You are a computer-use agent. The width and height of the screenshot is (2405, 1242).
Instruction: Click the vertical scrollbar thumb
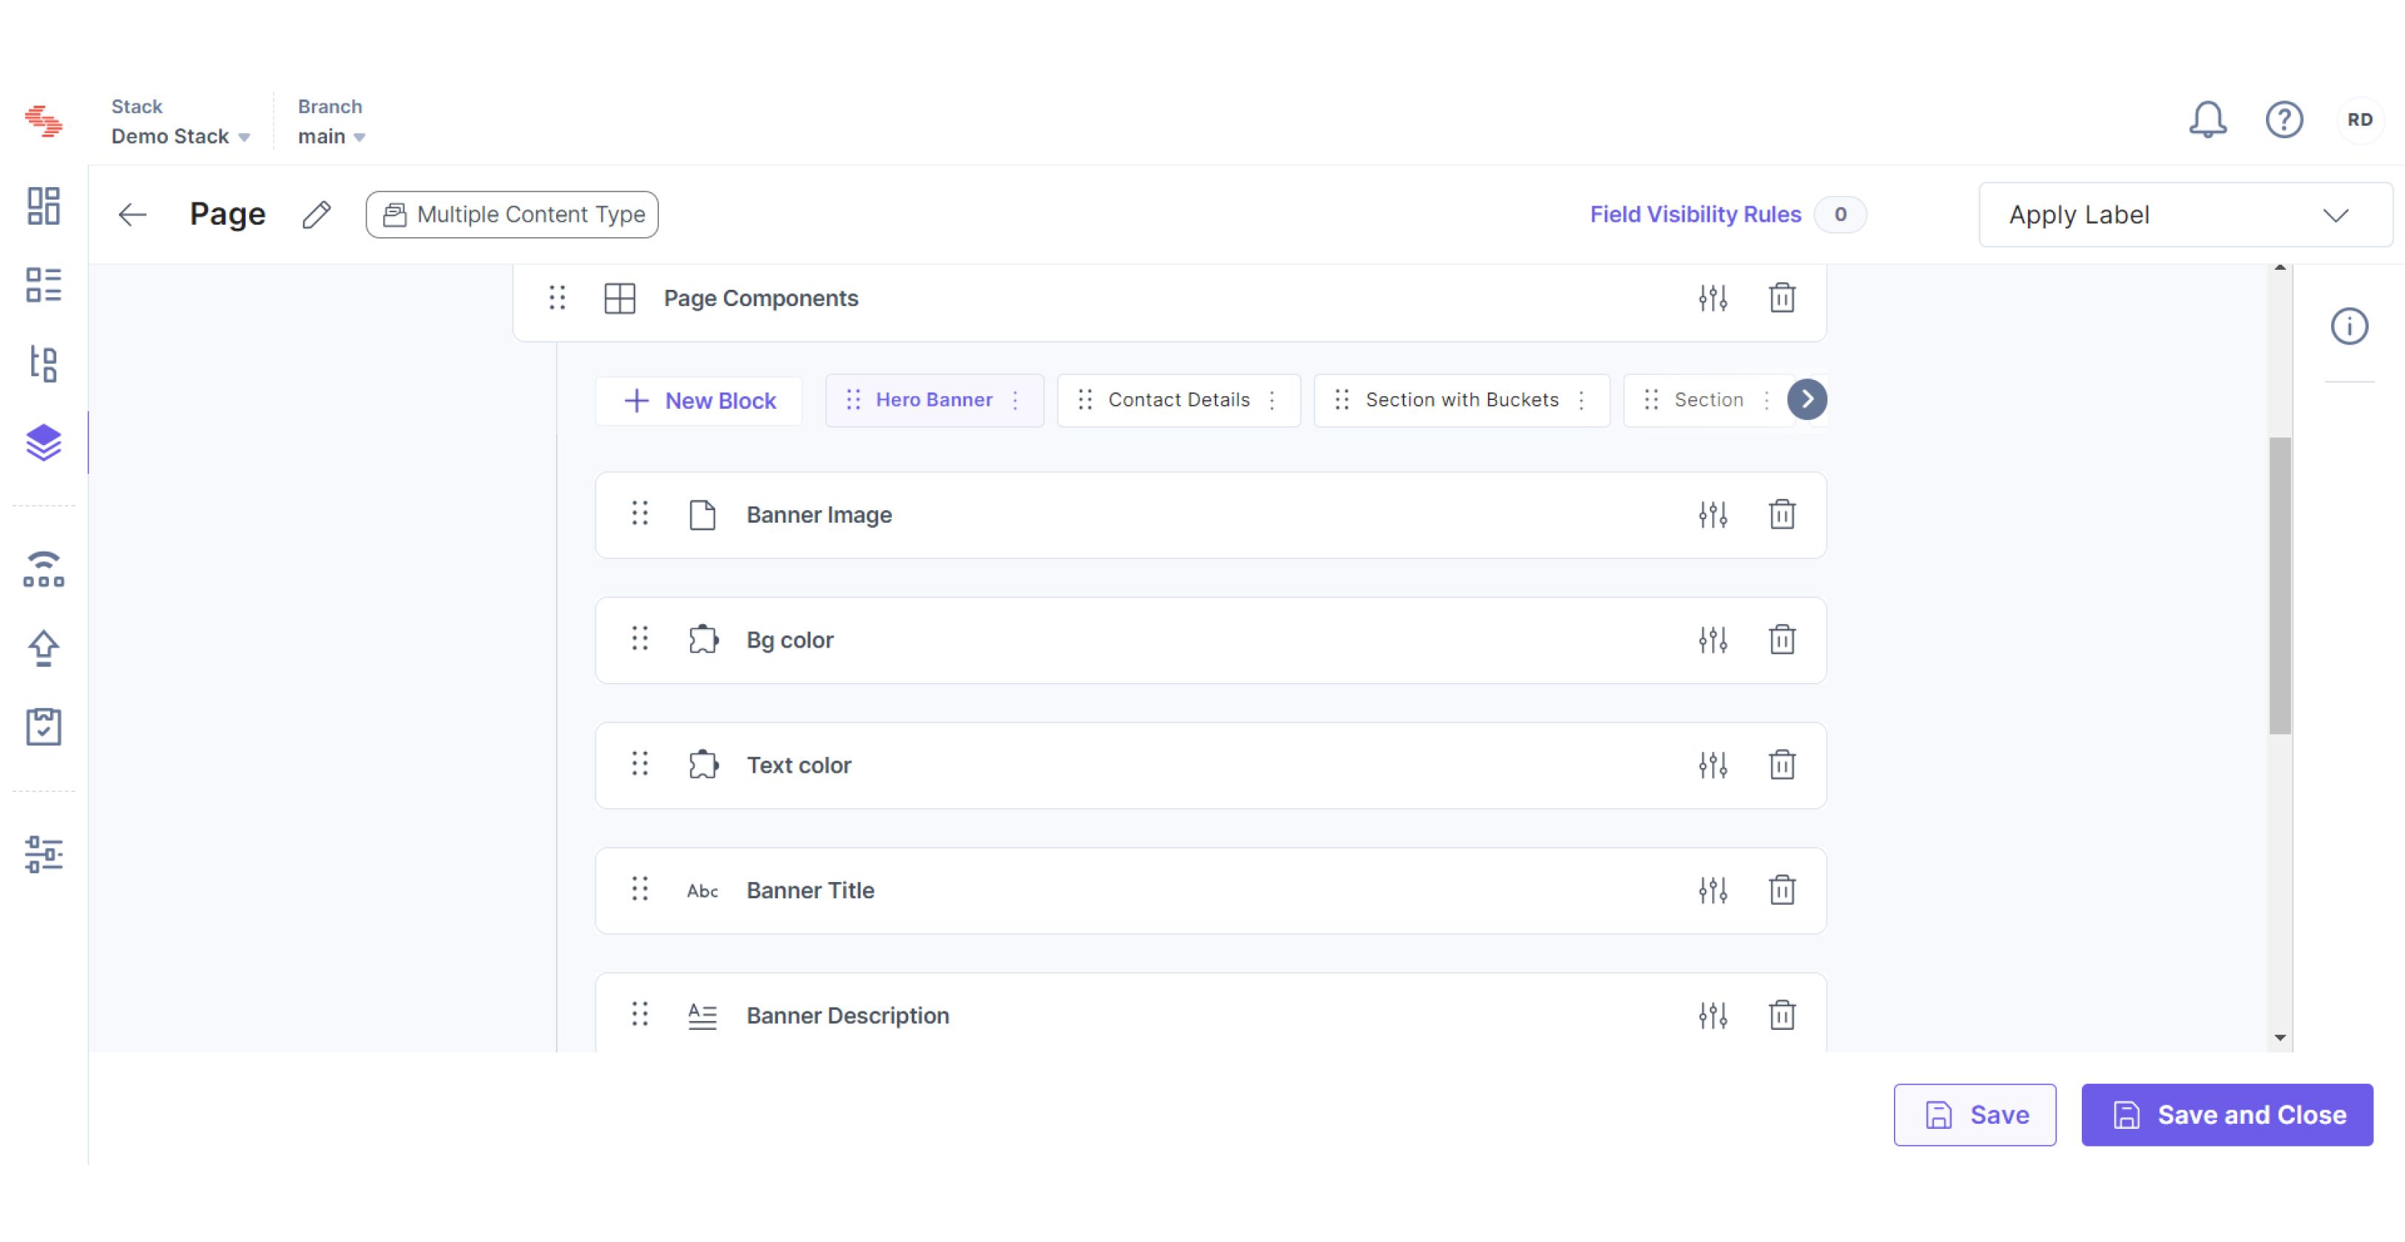click(2280, 585)
